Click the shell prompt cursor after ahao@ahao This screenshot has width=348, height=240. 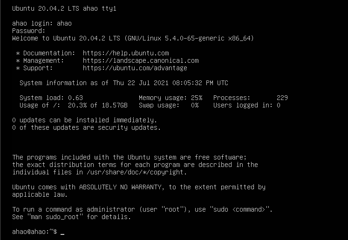(62, 232)
